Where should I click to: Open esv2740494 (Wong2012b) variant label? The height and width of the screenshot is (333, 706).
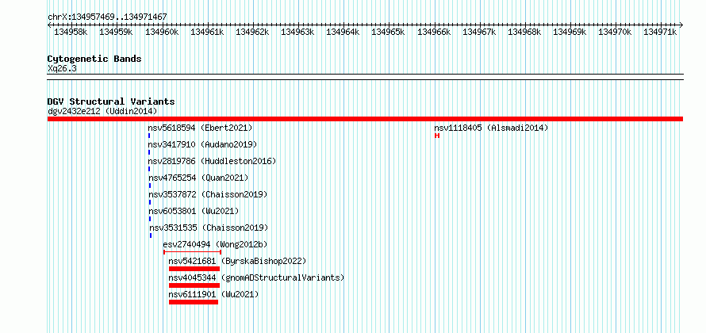click(x=215, y=245)
